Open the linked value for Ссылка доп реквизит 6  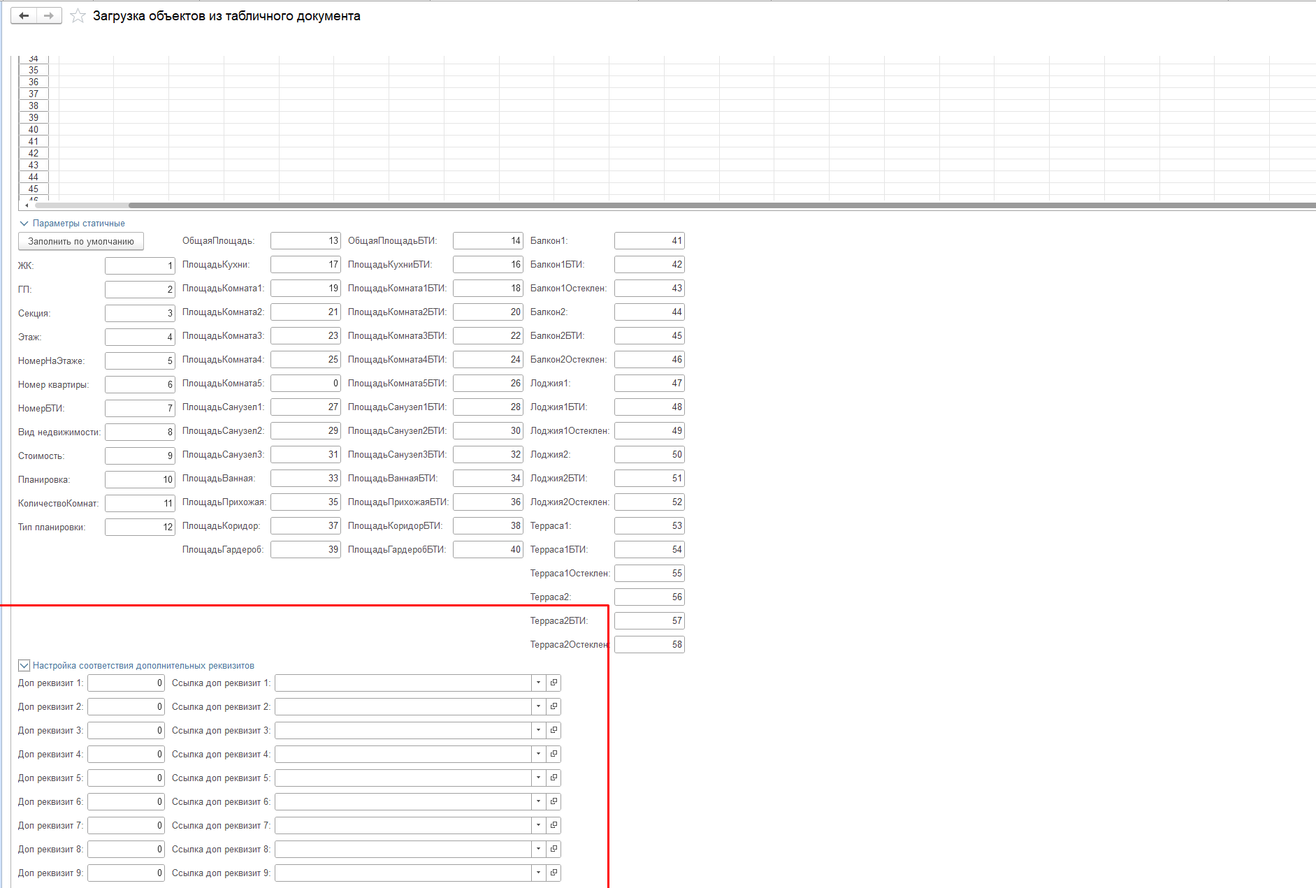pos(554,801)
